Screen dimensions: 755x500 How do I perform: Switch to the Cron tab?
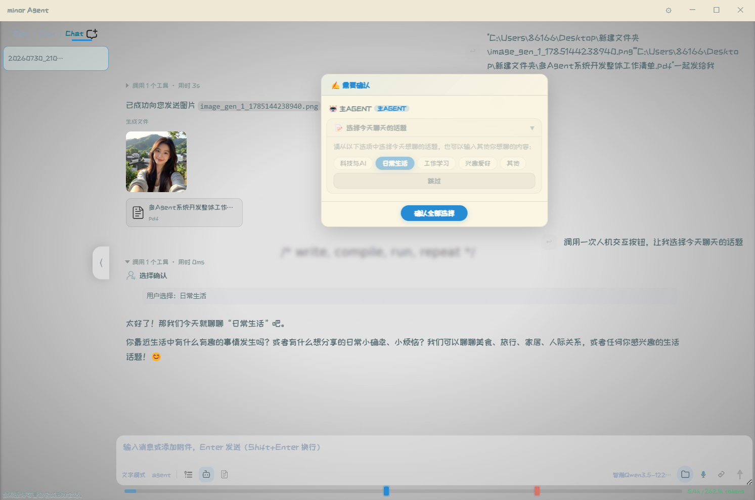(47, 34)
